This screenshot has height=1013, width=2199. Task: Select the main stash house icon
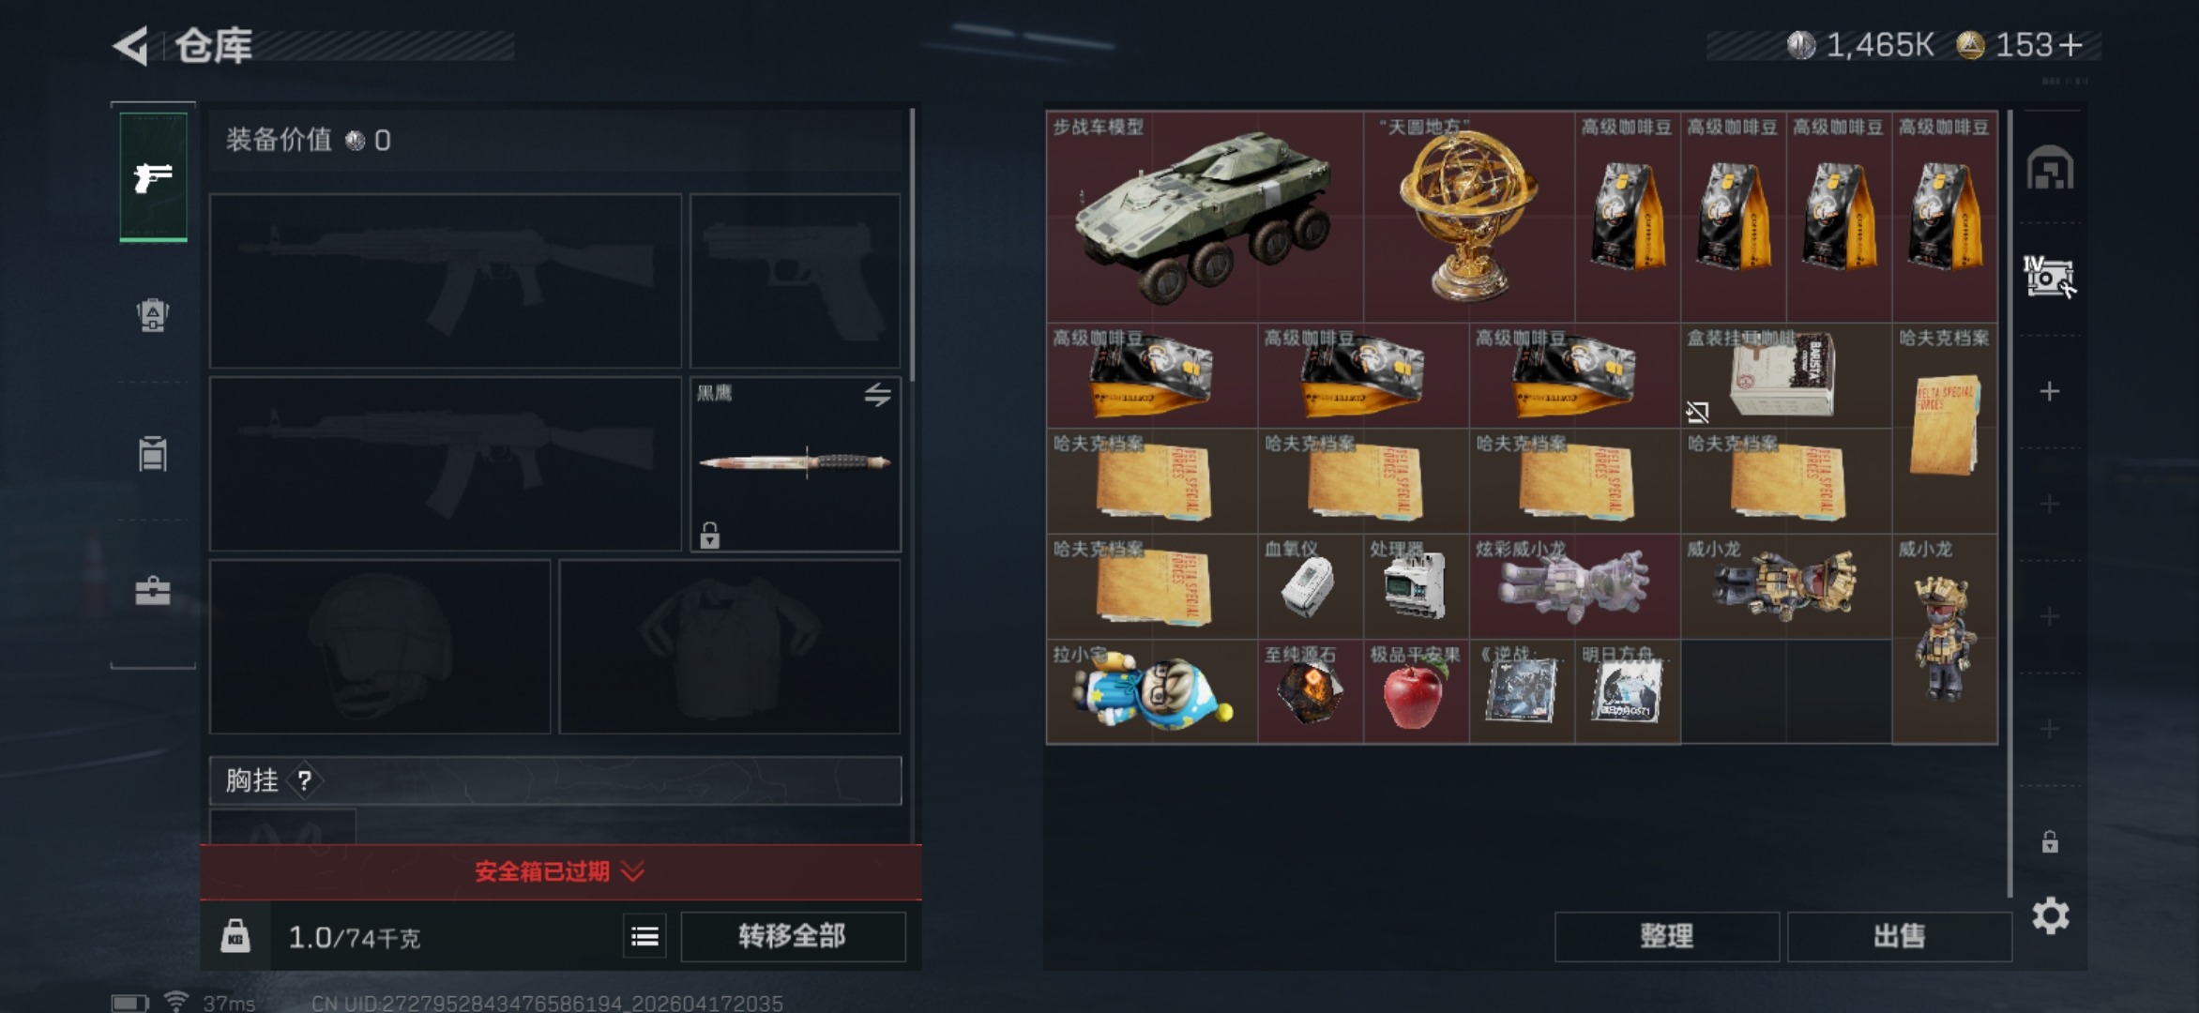(x=2050, y=168)
